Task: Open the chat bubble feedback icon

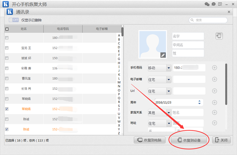Action: point(213,4)
